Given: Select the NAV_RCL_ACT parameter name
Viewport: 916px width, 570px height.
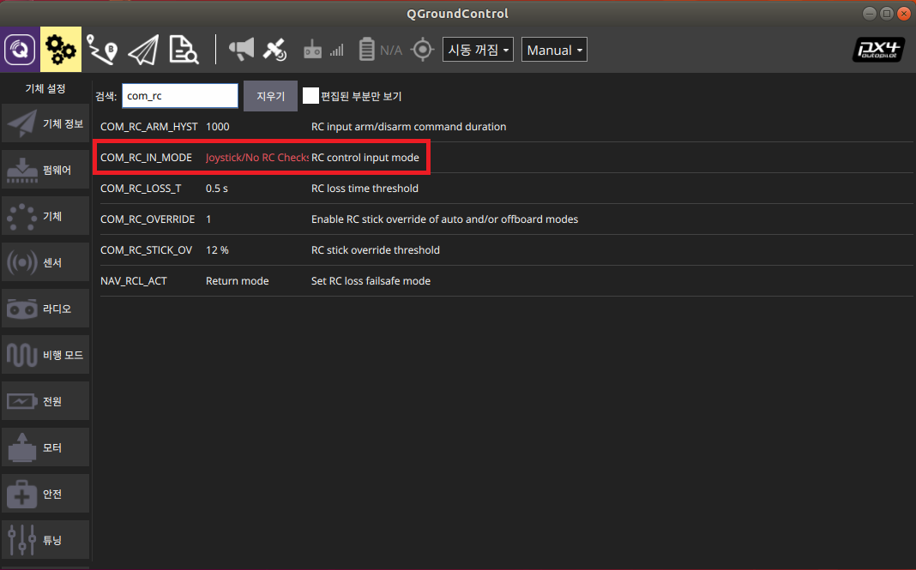Looking at the screenshot, I should [x=134, y=281].
